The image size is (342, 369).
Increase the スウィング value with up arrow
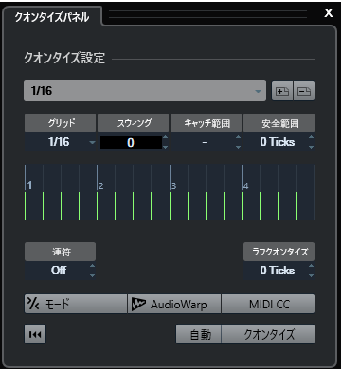[165, 137]
